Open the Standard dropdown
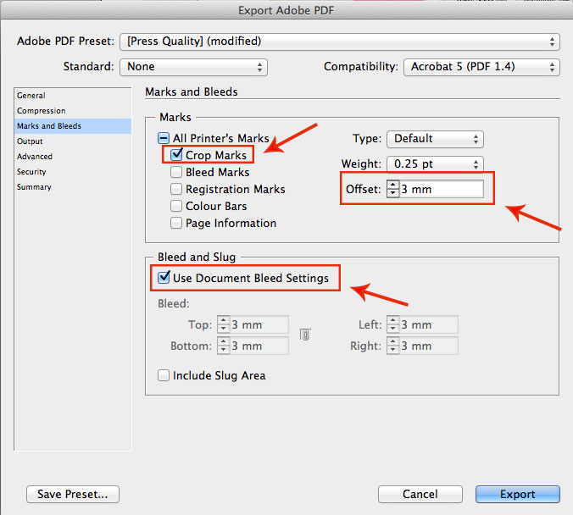 (193, 67)
